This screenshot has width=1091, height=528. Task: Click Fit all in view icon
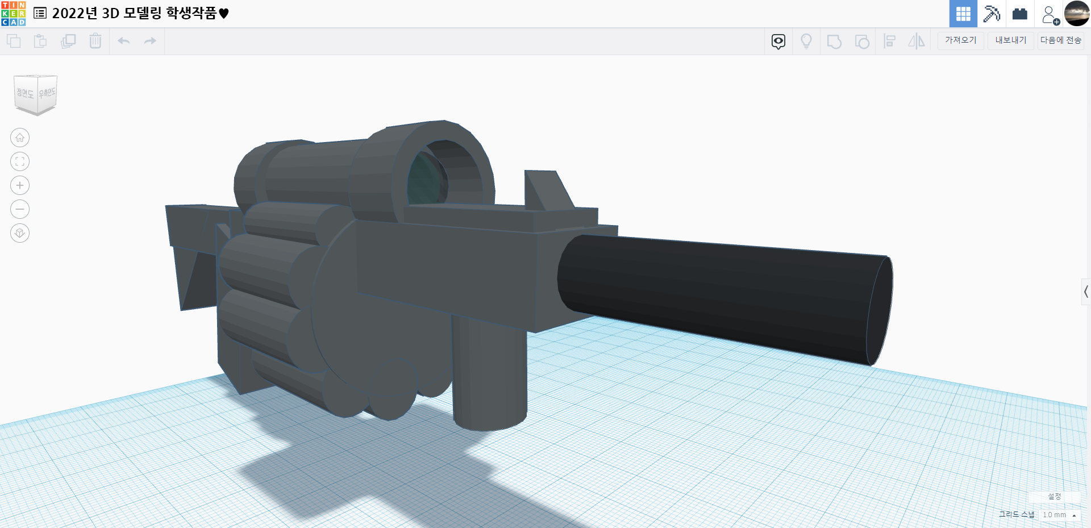(x=20, y=161)
